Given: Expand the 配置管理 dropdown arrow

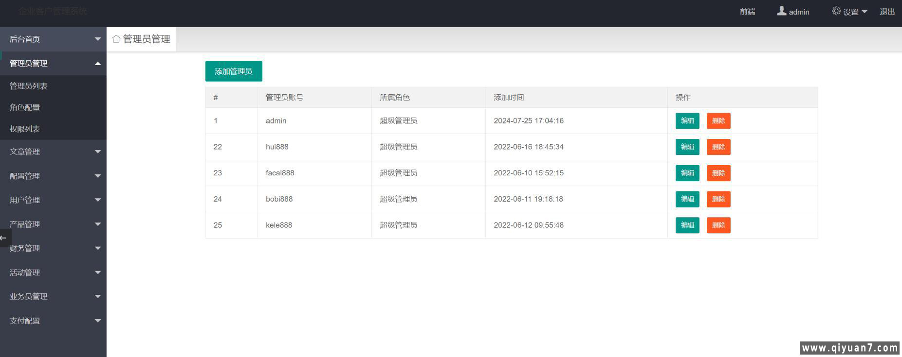Looking at the screenshot, I should pos(97,176).
